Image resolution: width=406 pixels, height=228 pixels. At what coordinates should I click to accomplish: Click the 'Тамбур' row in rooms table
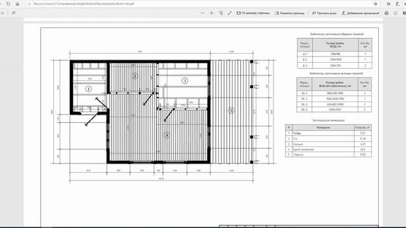pos(329,133)
